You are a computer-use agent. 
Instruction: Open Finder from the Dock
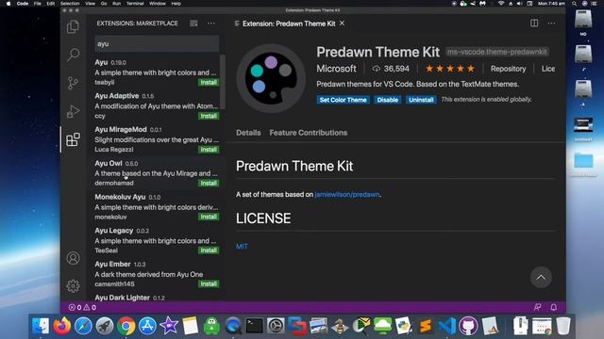click(x=41, y=326)
